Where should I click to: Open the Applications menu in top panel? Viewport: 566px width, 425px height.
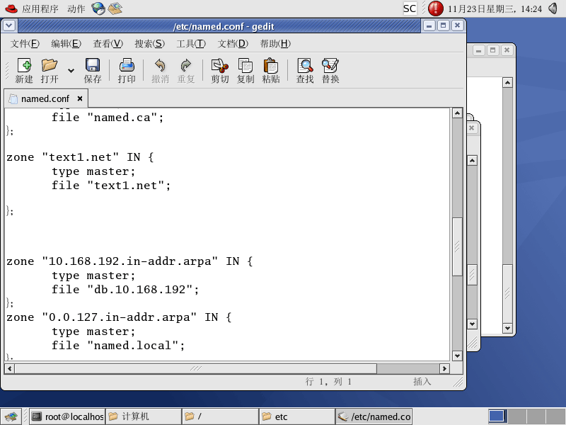click(40, 8)
